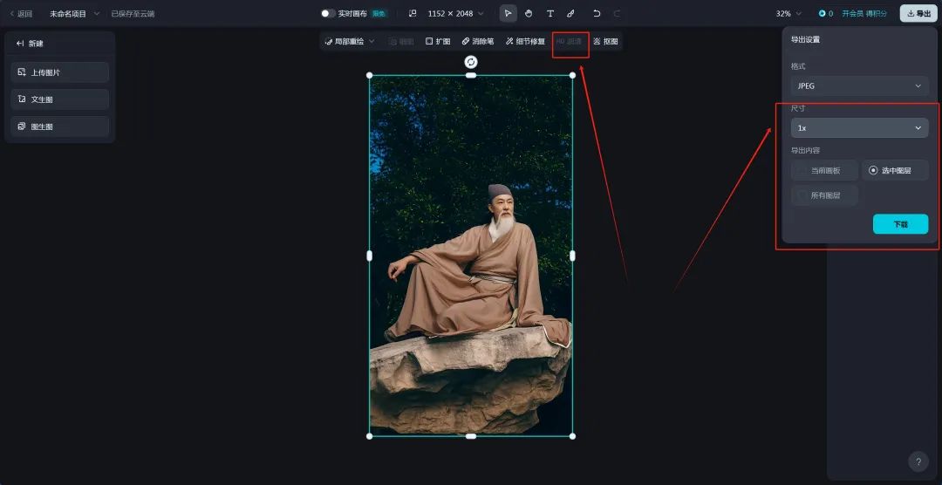Select the 当前画板 export option
Image resolution: width=942 pixels, height=485 pixels.
point(824,170)
